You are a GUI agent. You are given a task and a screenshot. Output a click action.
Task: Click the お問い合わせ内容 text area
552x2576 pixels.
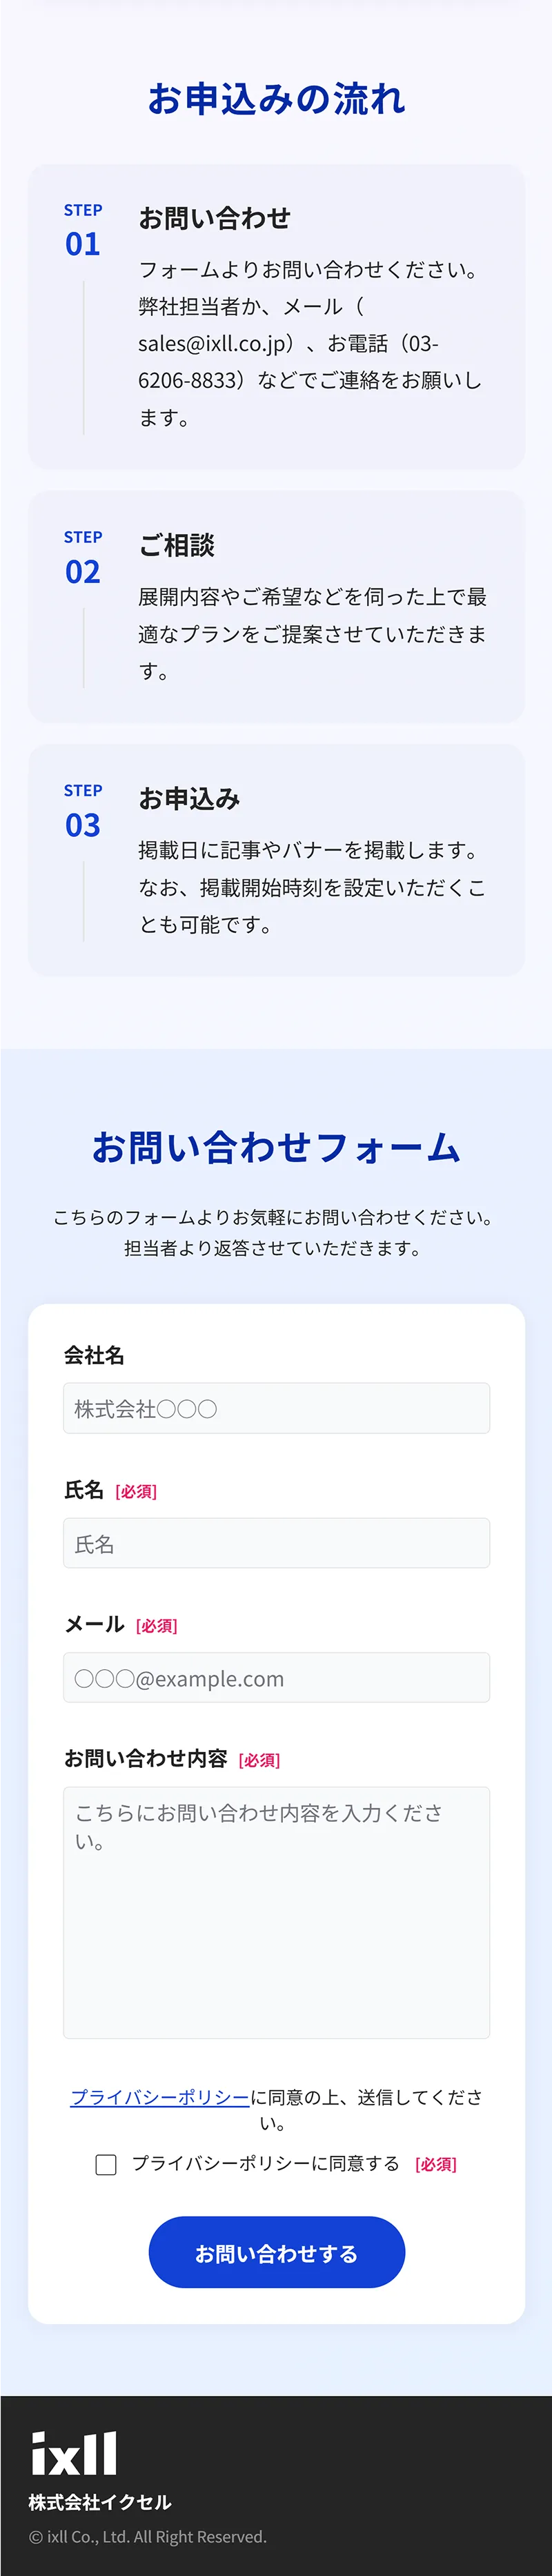click(276, 1911)
